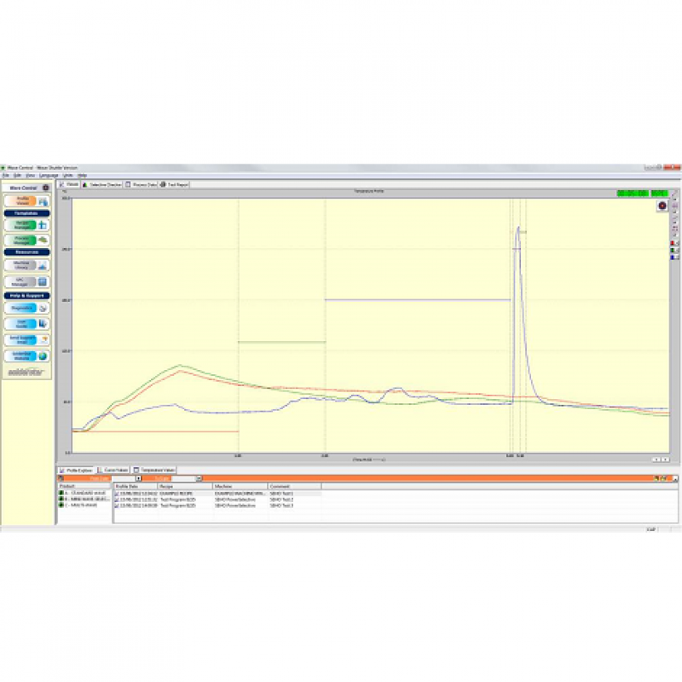Viewport: 682px width, 682px height.
Task: Open the File menu
Action: pyautogui.click(x=6, y=176)
